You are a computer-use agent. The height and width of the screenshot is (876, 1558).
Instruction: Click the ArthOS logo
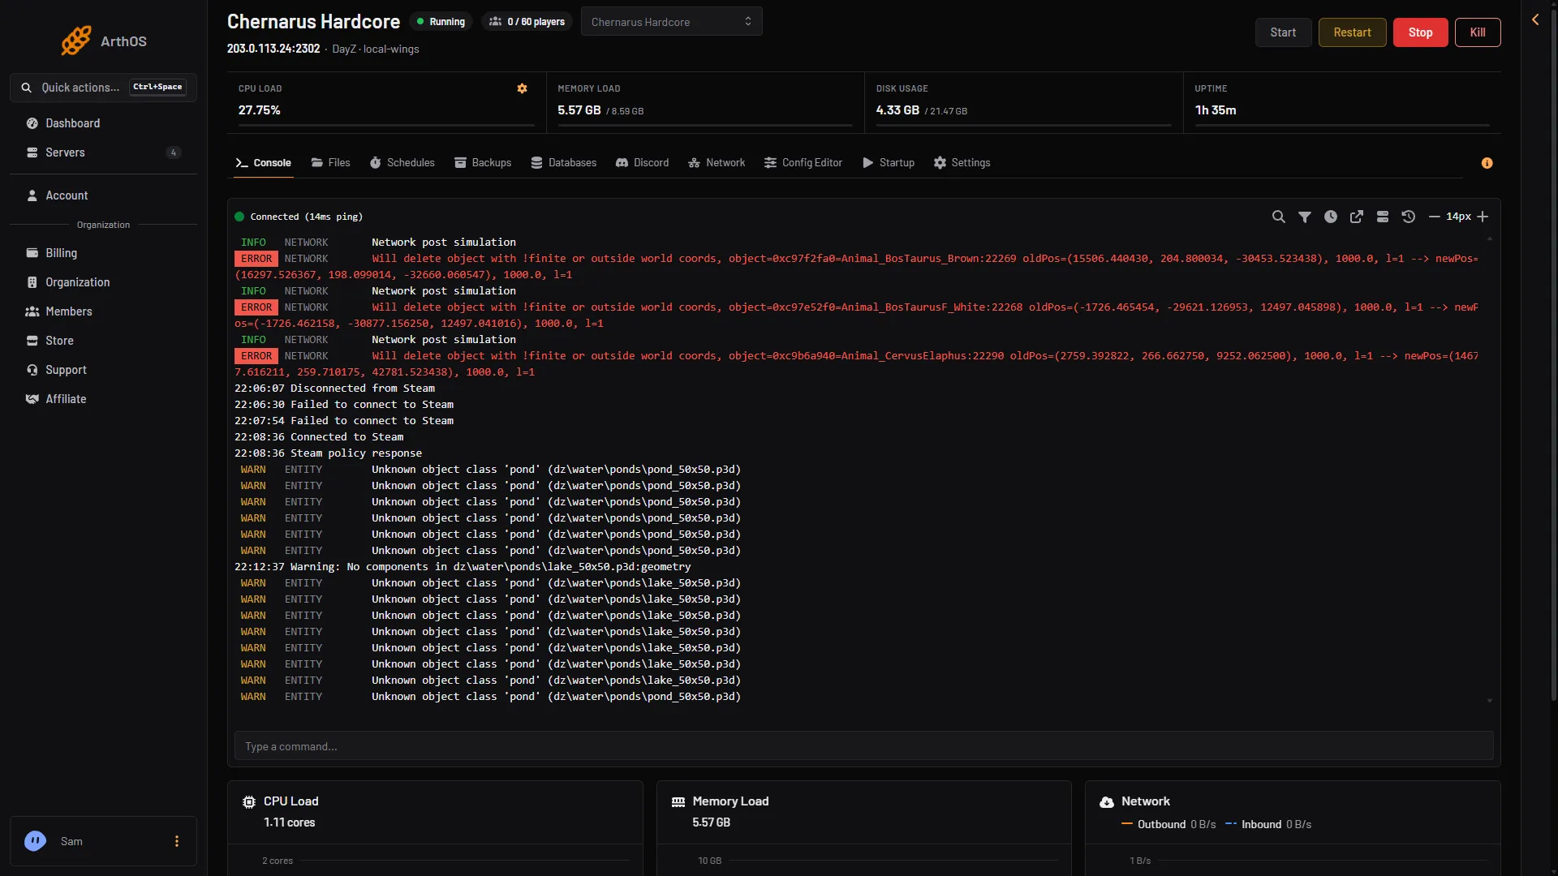pyautogui.click(x=104, y=41)
